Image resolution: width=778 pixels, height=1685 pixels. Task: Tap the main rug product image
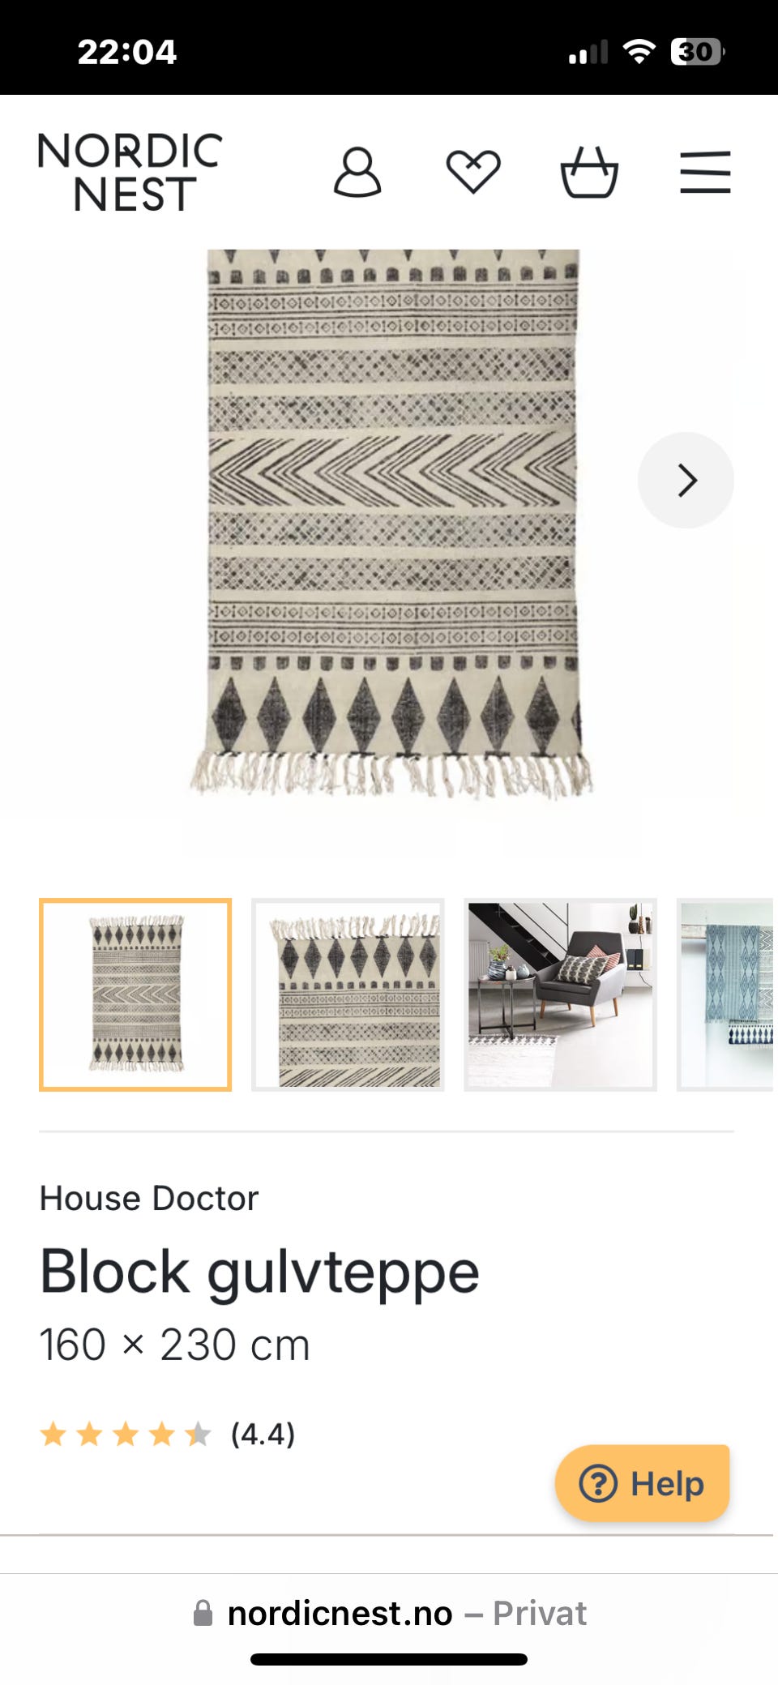[x=392, y=524]
